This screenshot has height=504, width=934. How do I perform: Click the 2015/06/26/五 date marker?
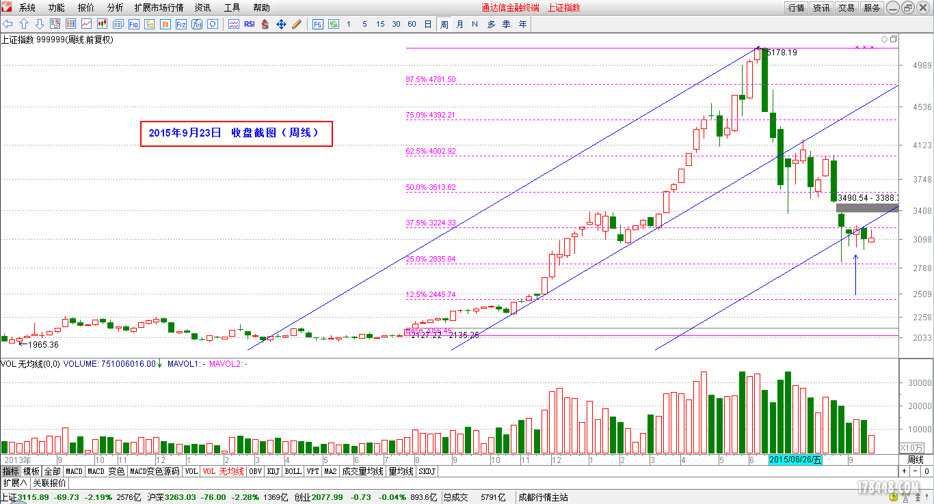pyautogui.click(x=796, y=460)
